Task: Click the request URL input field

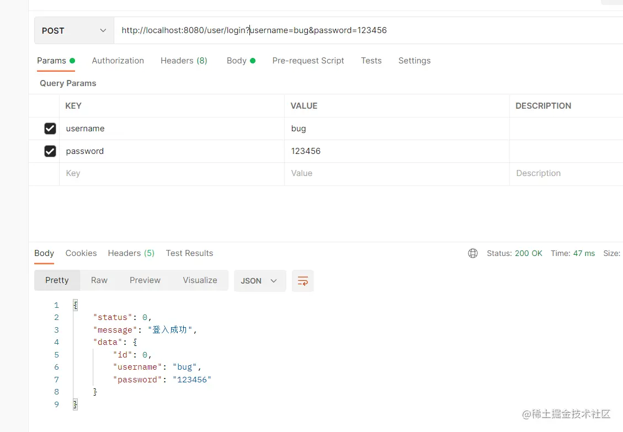Action: 368,30
